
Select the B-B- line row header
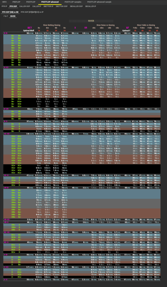point(6,33)
